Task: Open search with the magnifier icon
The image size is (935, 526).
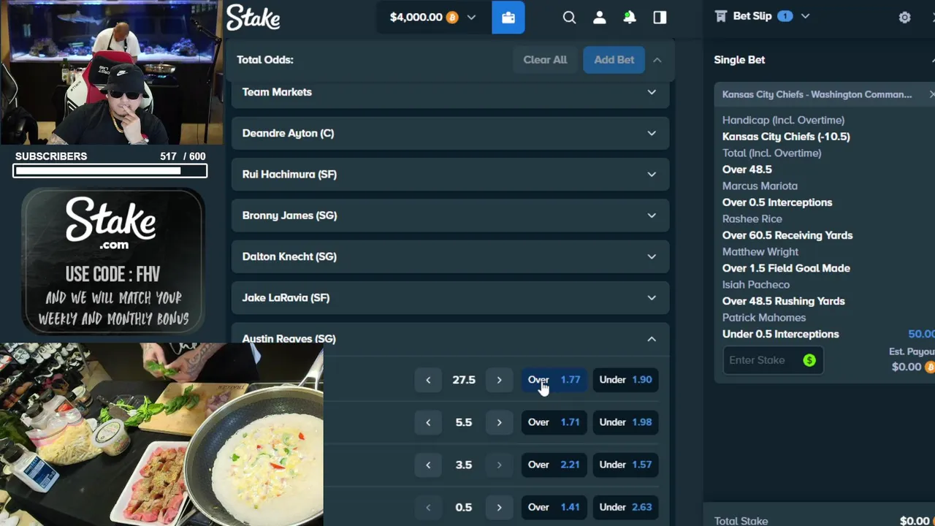Action: point(569,18)
